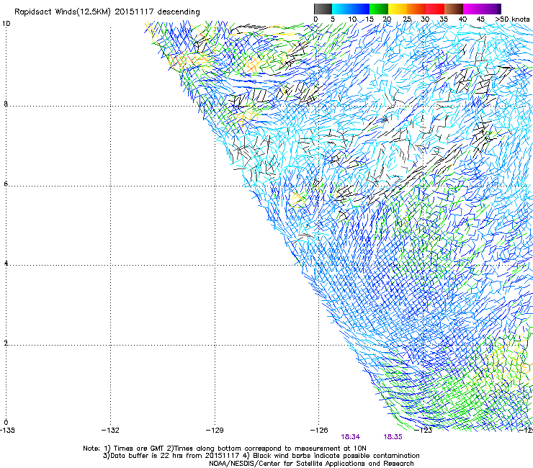Screen dimensions: 533x468
Task: Select the magenta 40-45 knots legend swatch
Action: 482,9
